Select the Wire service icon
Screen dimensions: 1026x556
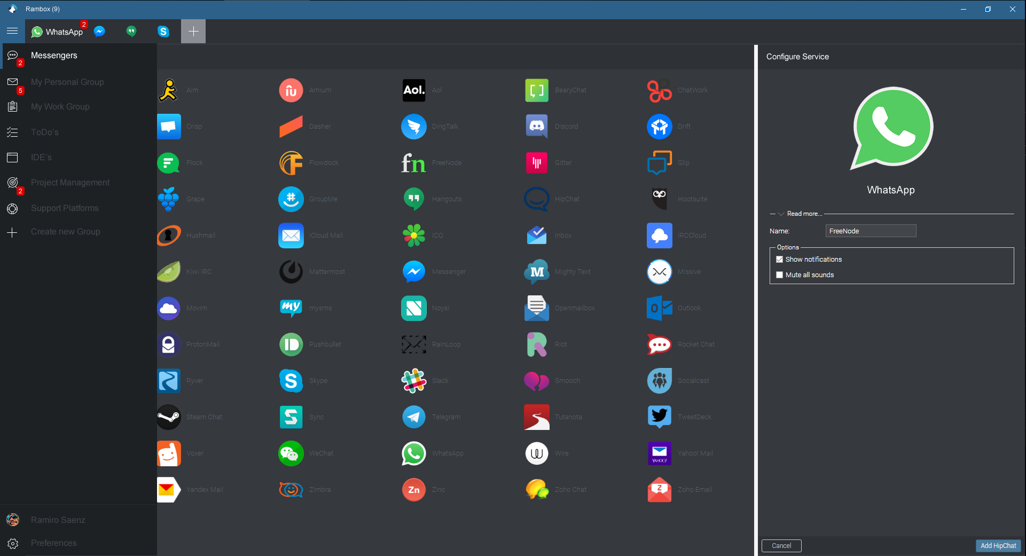[537, 453]
